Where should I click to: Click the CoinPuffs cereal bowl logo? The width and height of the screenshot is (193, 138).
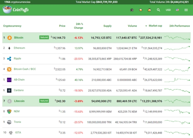[7, 10]
